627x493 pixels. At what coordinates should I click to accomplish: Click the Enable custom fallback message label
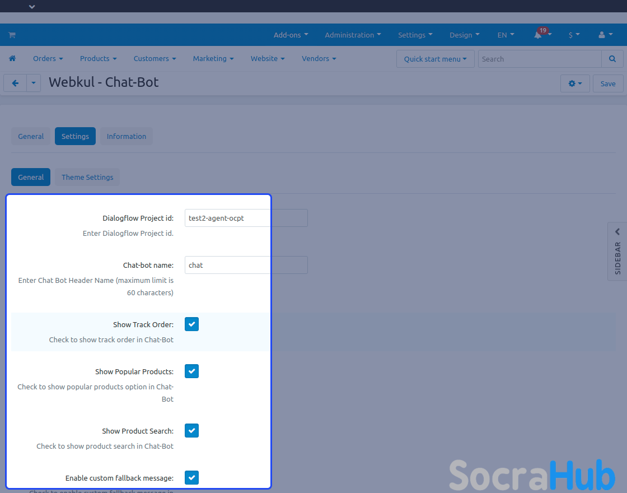[x=119, y=478]
